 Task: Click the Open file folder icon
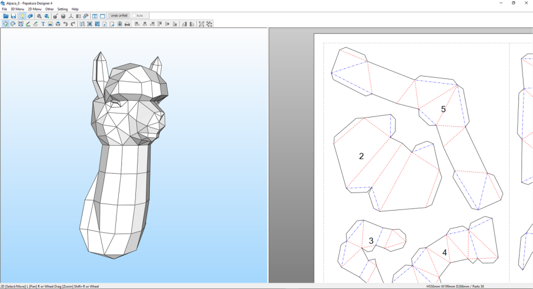[x=5, y=16]
